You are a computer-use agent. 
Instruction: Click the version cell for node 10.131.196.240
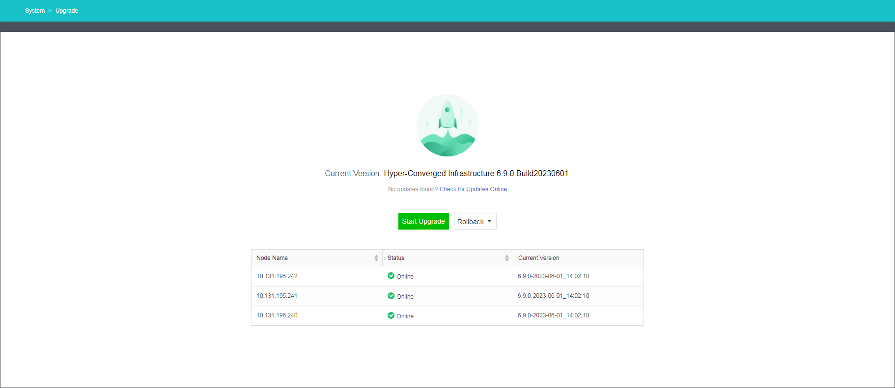tap(553, 315)
